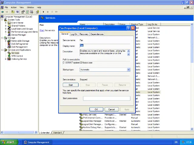The image size is (194, 145).
Task: Click the Export List toolbar icon
Action: 32,12
